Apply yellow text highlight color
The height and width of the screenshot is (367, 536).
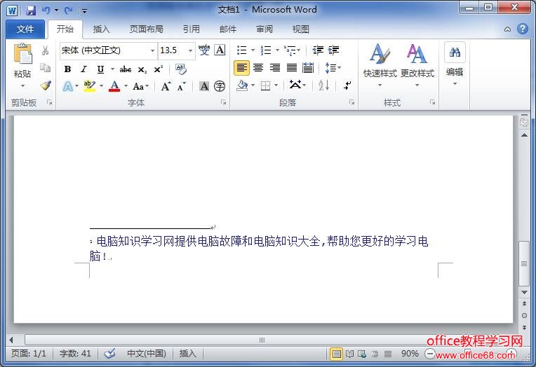pos(90,86)
